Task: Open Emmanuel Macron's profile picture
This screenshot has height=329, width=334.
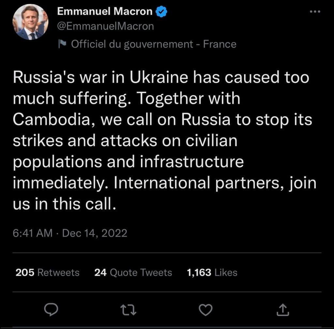Action: pos(30,22)
